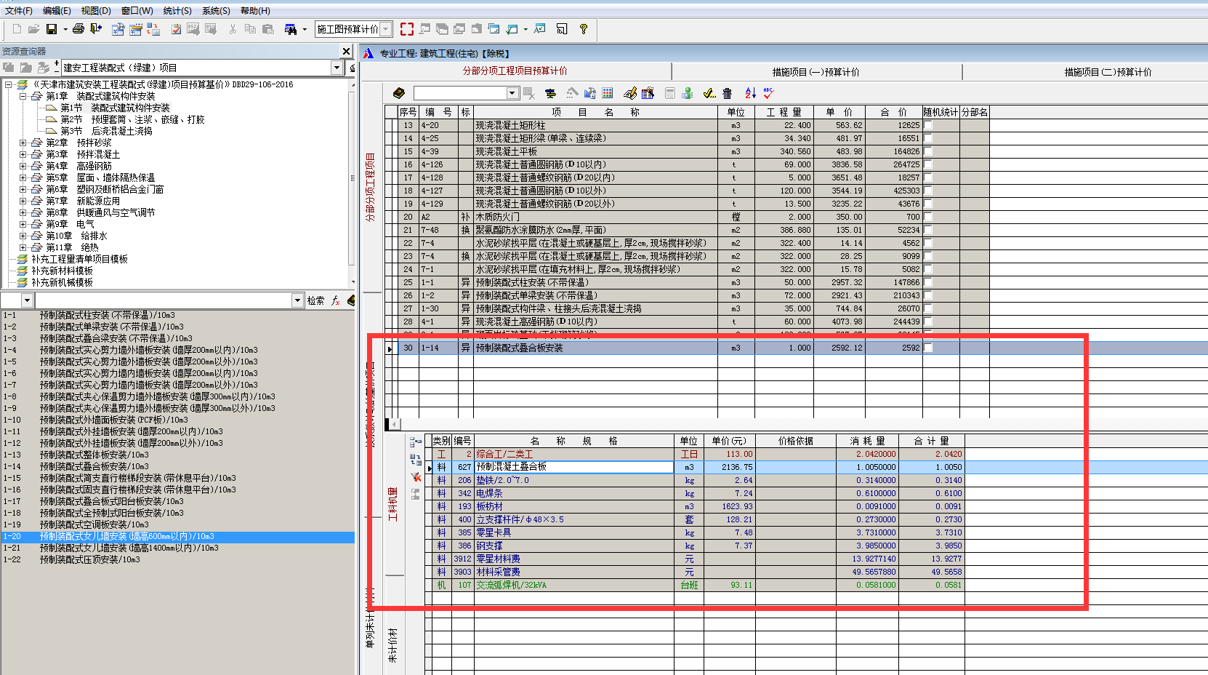Click the green figure icon in budget toolbar
The image size is (1208, 675).
click(x=687, y=93)
